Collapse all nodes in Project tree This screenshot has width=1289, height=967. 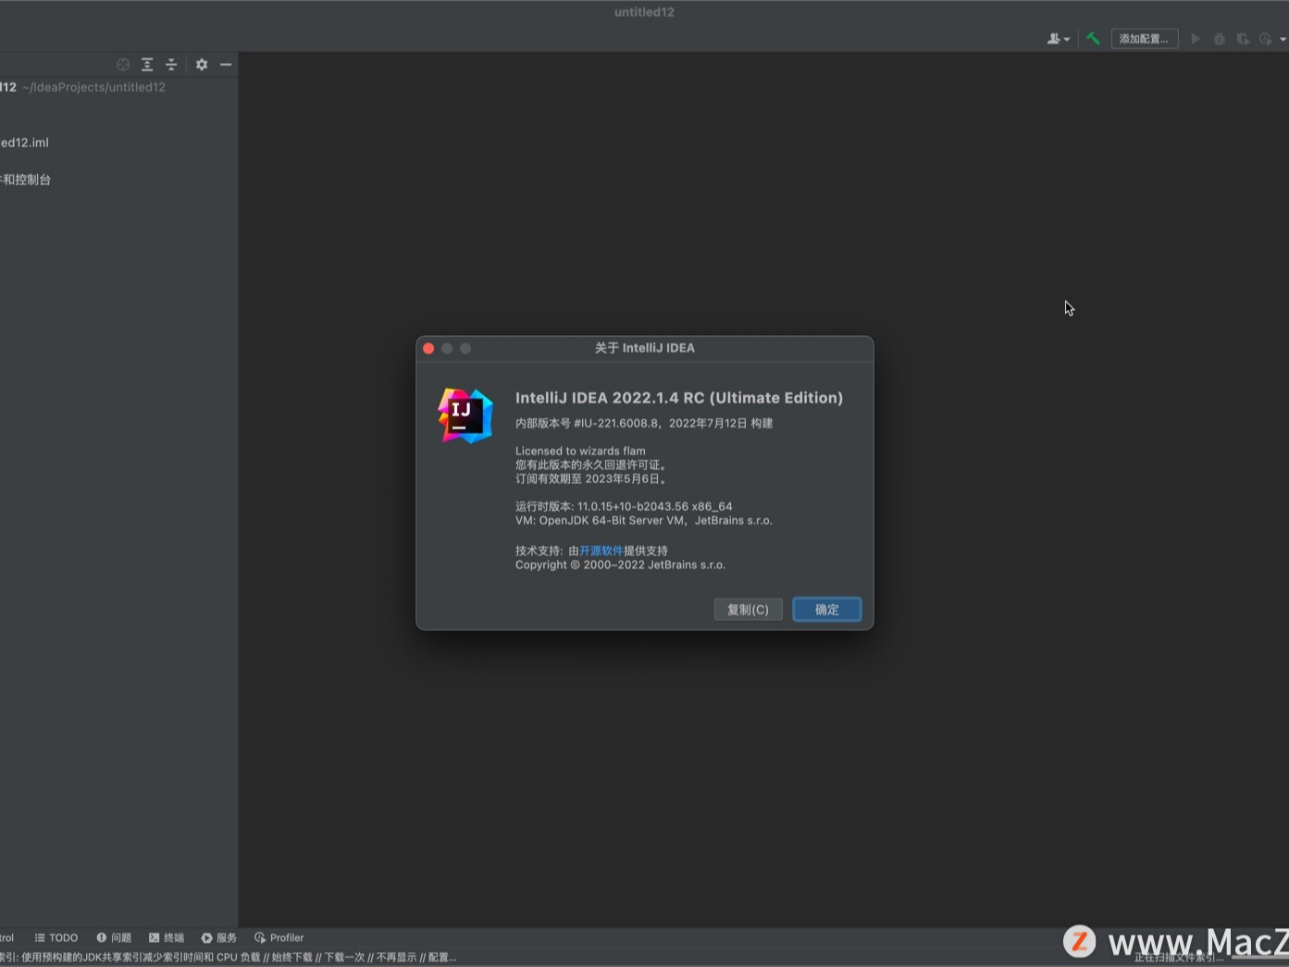click(x=171, y=64)
